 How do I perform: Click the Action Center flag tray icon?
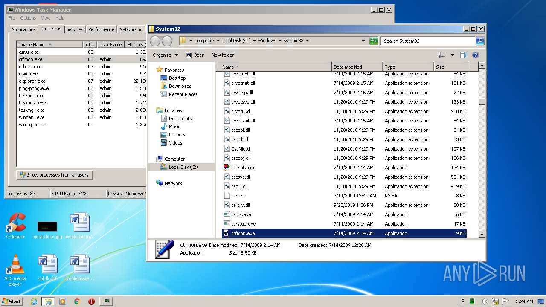pyautogui.click(x=506, y=301)
